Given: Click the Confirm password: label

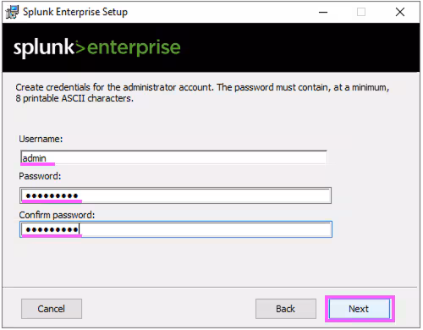Looking at the screenshot, I should 57,215.
